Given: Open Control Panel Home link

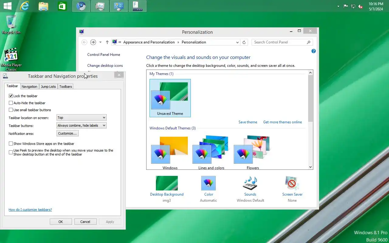Looking at the screenshot, I should coord(104,55).
